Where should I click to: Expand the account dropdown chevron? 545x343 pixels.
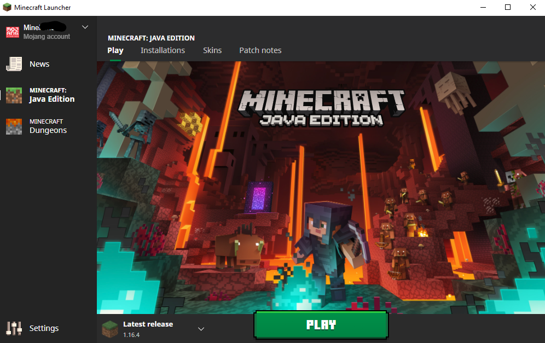[85, 27]
